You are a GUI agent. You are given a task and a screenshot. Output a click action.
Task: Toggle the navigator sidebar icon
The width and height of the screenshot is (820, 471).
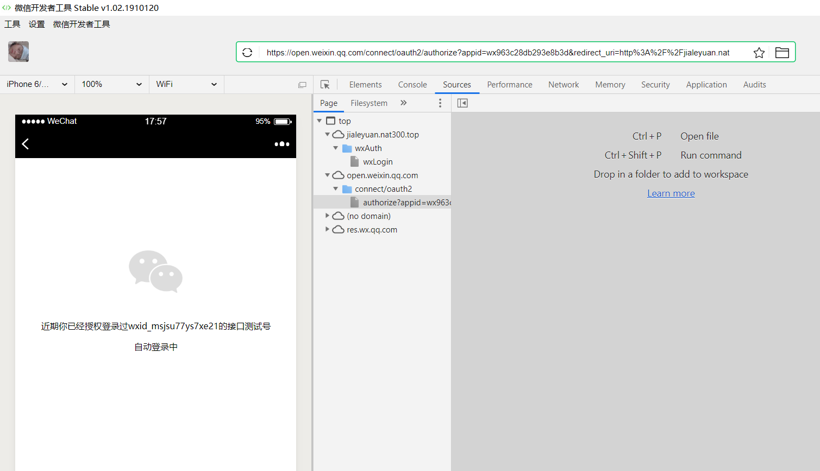coord(462,103)
